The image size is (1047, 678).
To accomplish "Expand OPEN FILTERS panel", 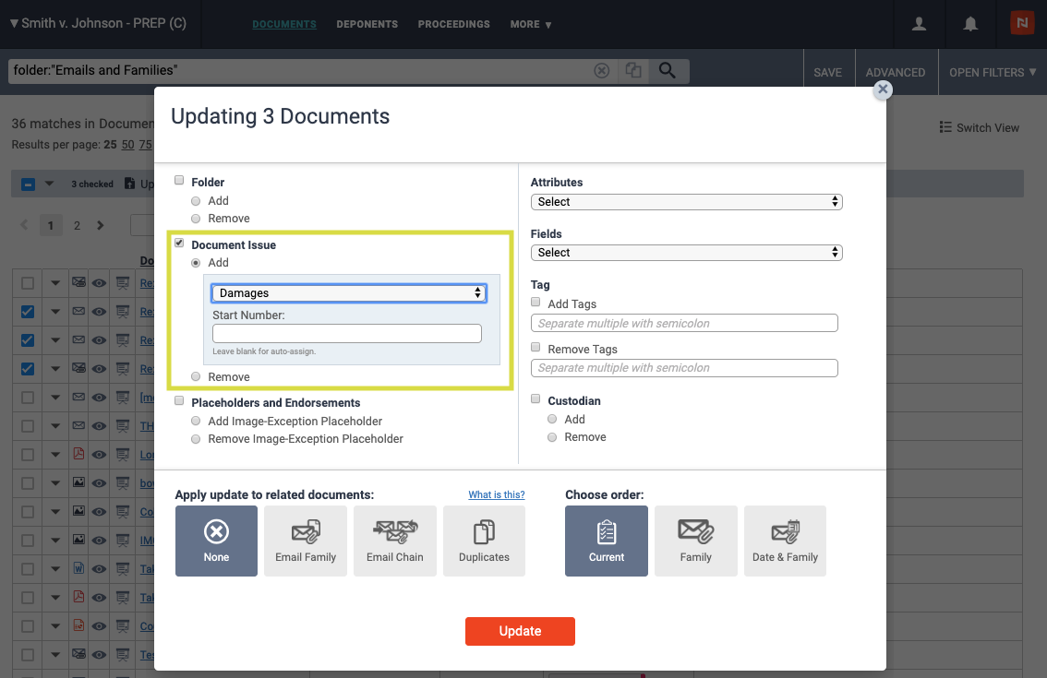I will tap(993, 72).
